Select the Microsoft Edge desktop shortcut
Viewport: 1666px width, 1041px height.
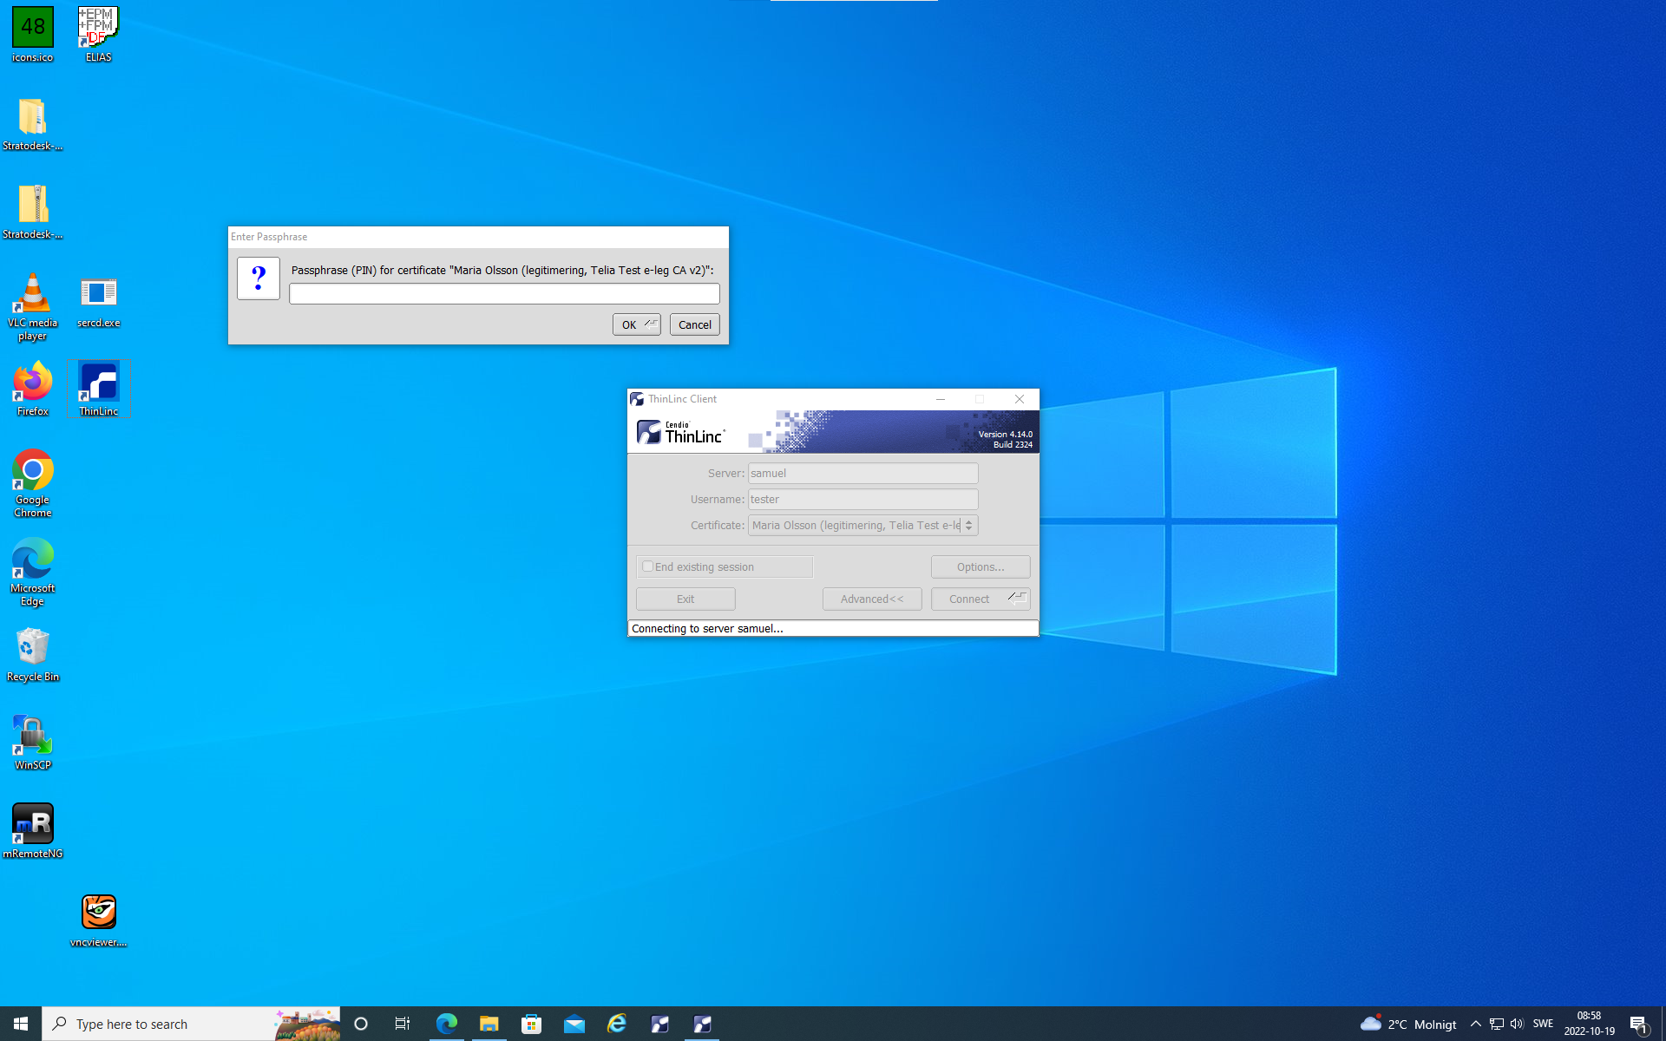(x=33, y=573)
